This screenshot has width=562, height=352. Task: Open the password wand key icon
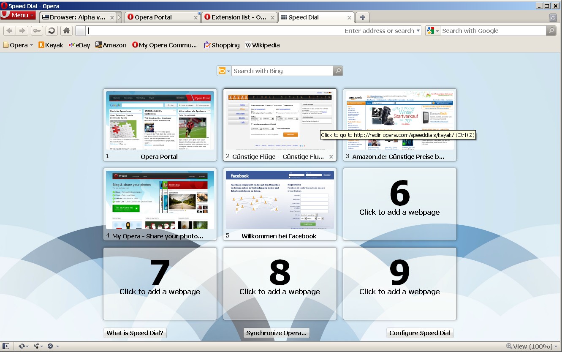37,30
